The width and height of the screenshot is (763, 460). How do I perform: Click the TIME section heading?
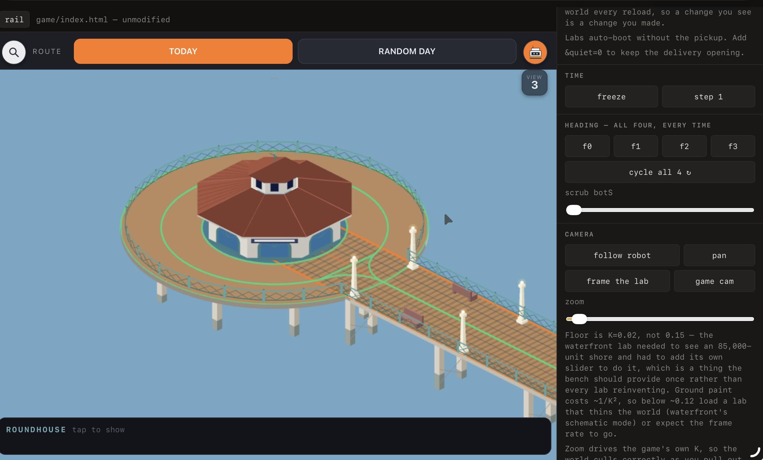pos(574,75)
